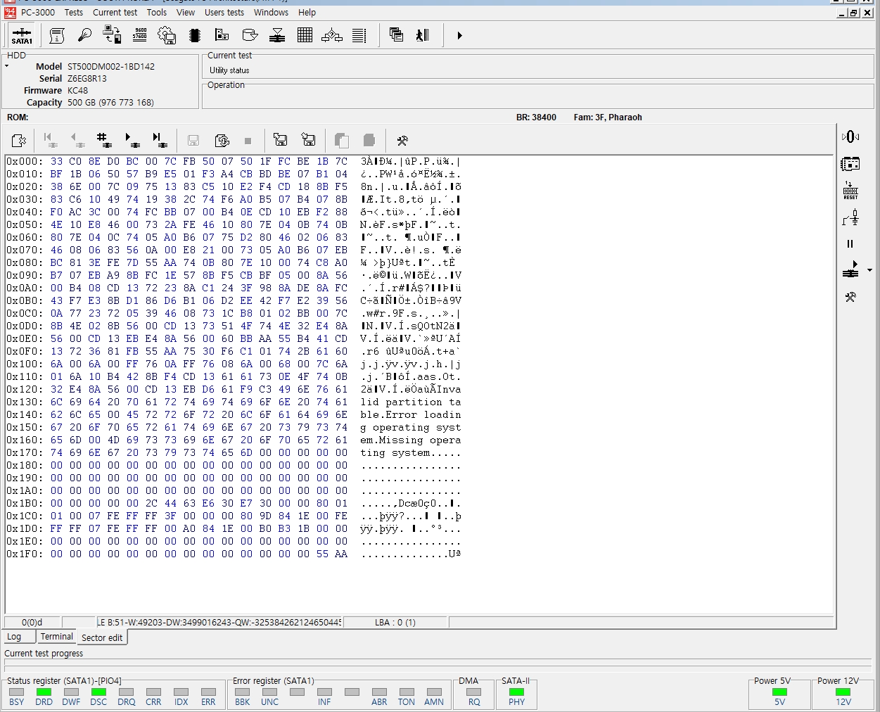The image size is (880, 712).
Task: Click the PHY SATA-II status indicator
Action: [516, 692]
